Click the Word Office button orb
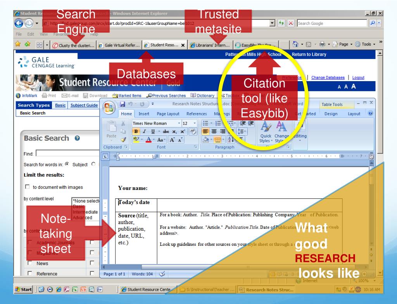This screenshot has height=304, width=397. 109,108
